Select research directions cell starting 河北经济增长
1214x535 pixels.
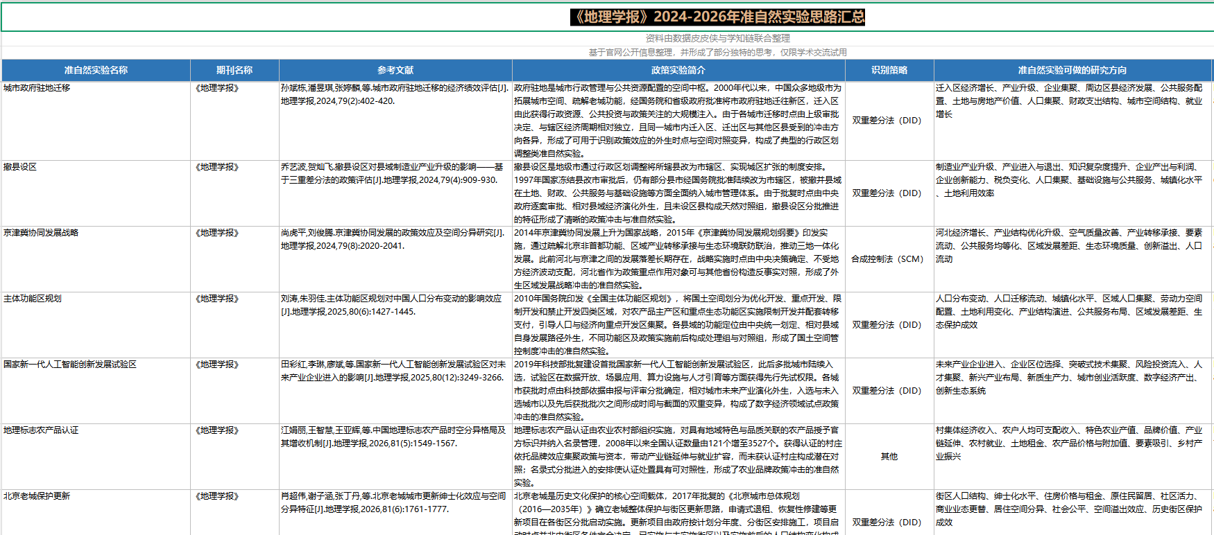(x=1072, y=259)
